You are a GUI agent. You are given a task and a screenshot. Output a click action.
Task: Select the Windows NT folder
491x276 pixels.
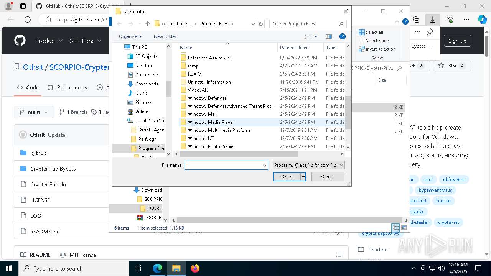pyautogui.click(x=201, y=138)
